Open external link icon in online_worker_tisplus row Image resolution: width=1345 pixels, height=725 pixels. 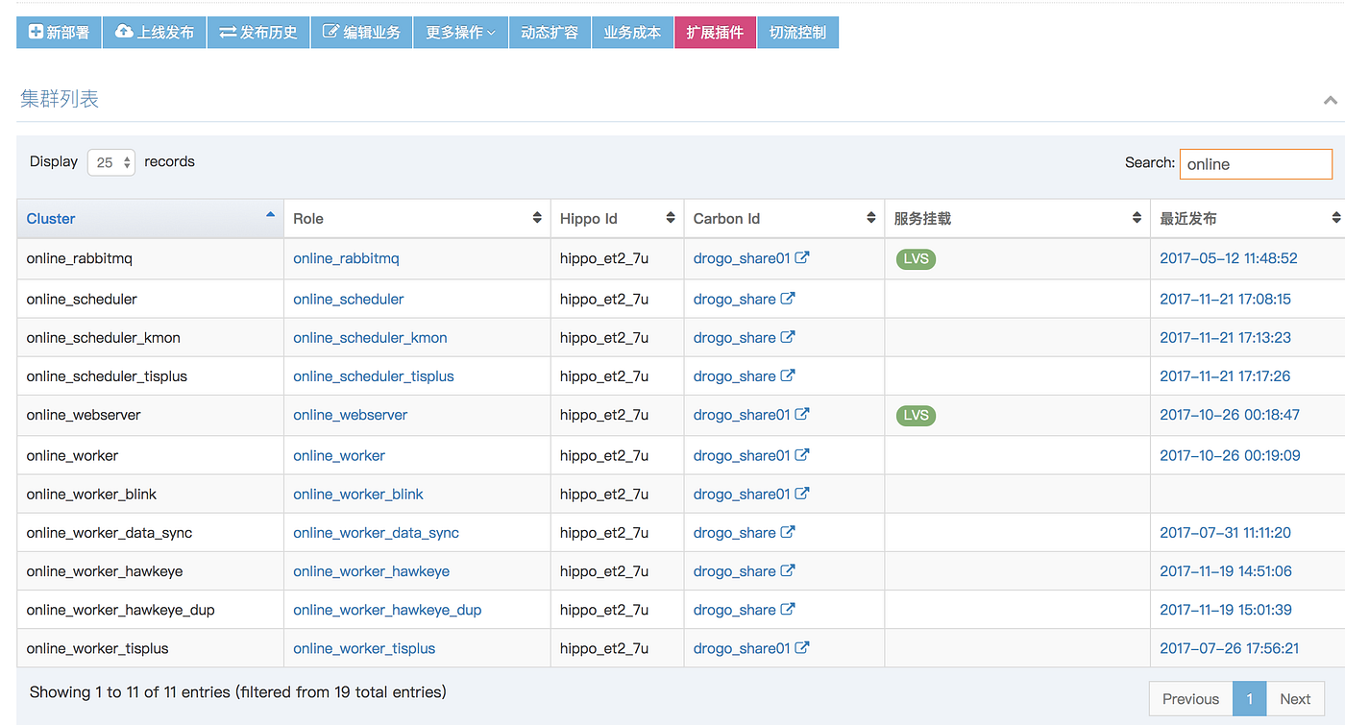pos(802,647)
